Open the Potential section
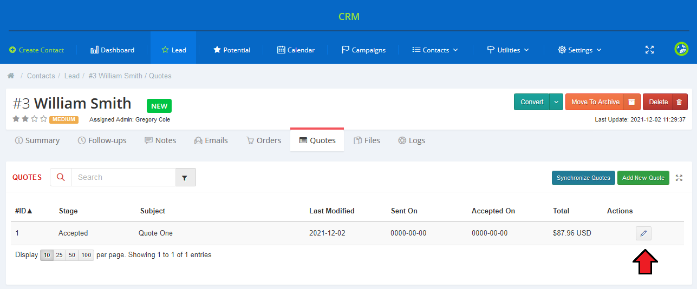The height and width of the screenshot is (289, 697). click(x=232, y=50)
